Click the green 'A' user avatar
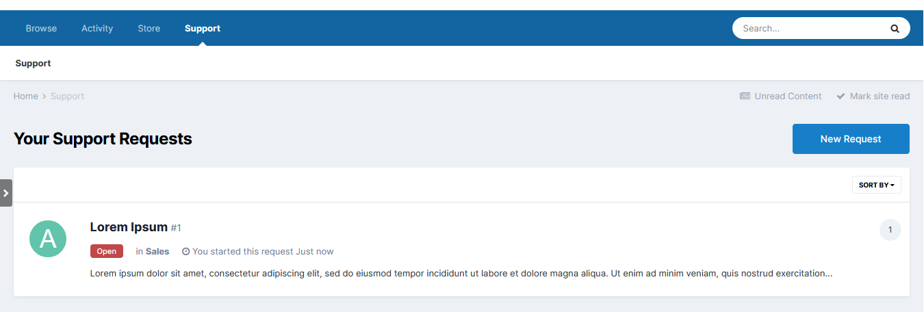The image size is (924, 312). pyautogui.click(x=48, y=239)
